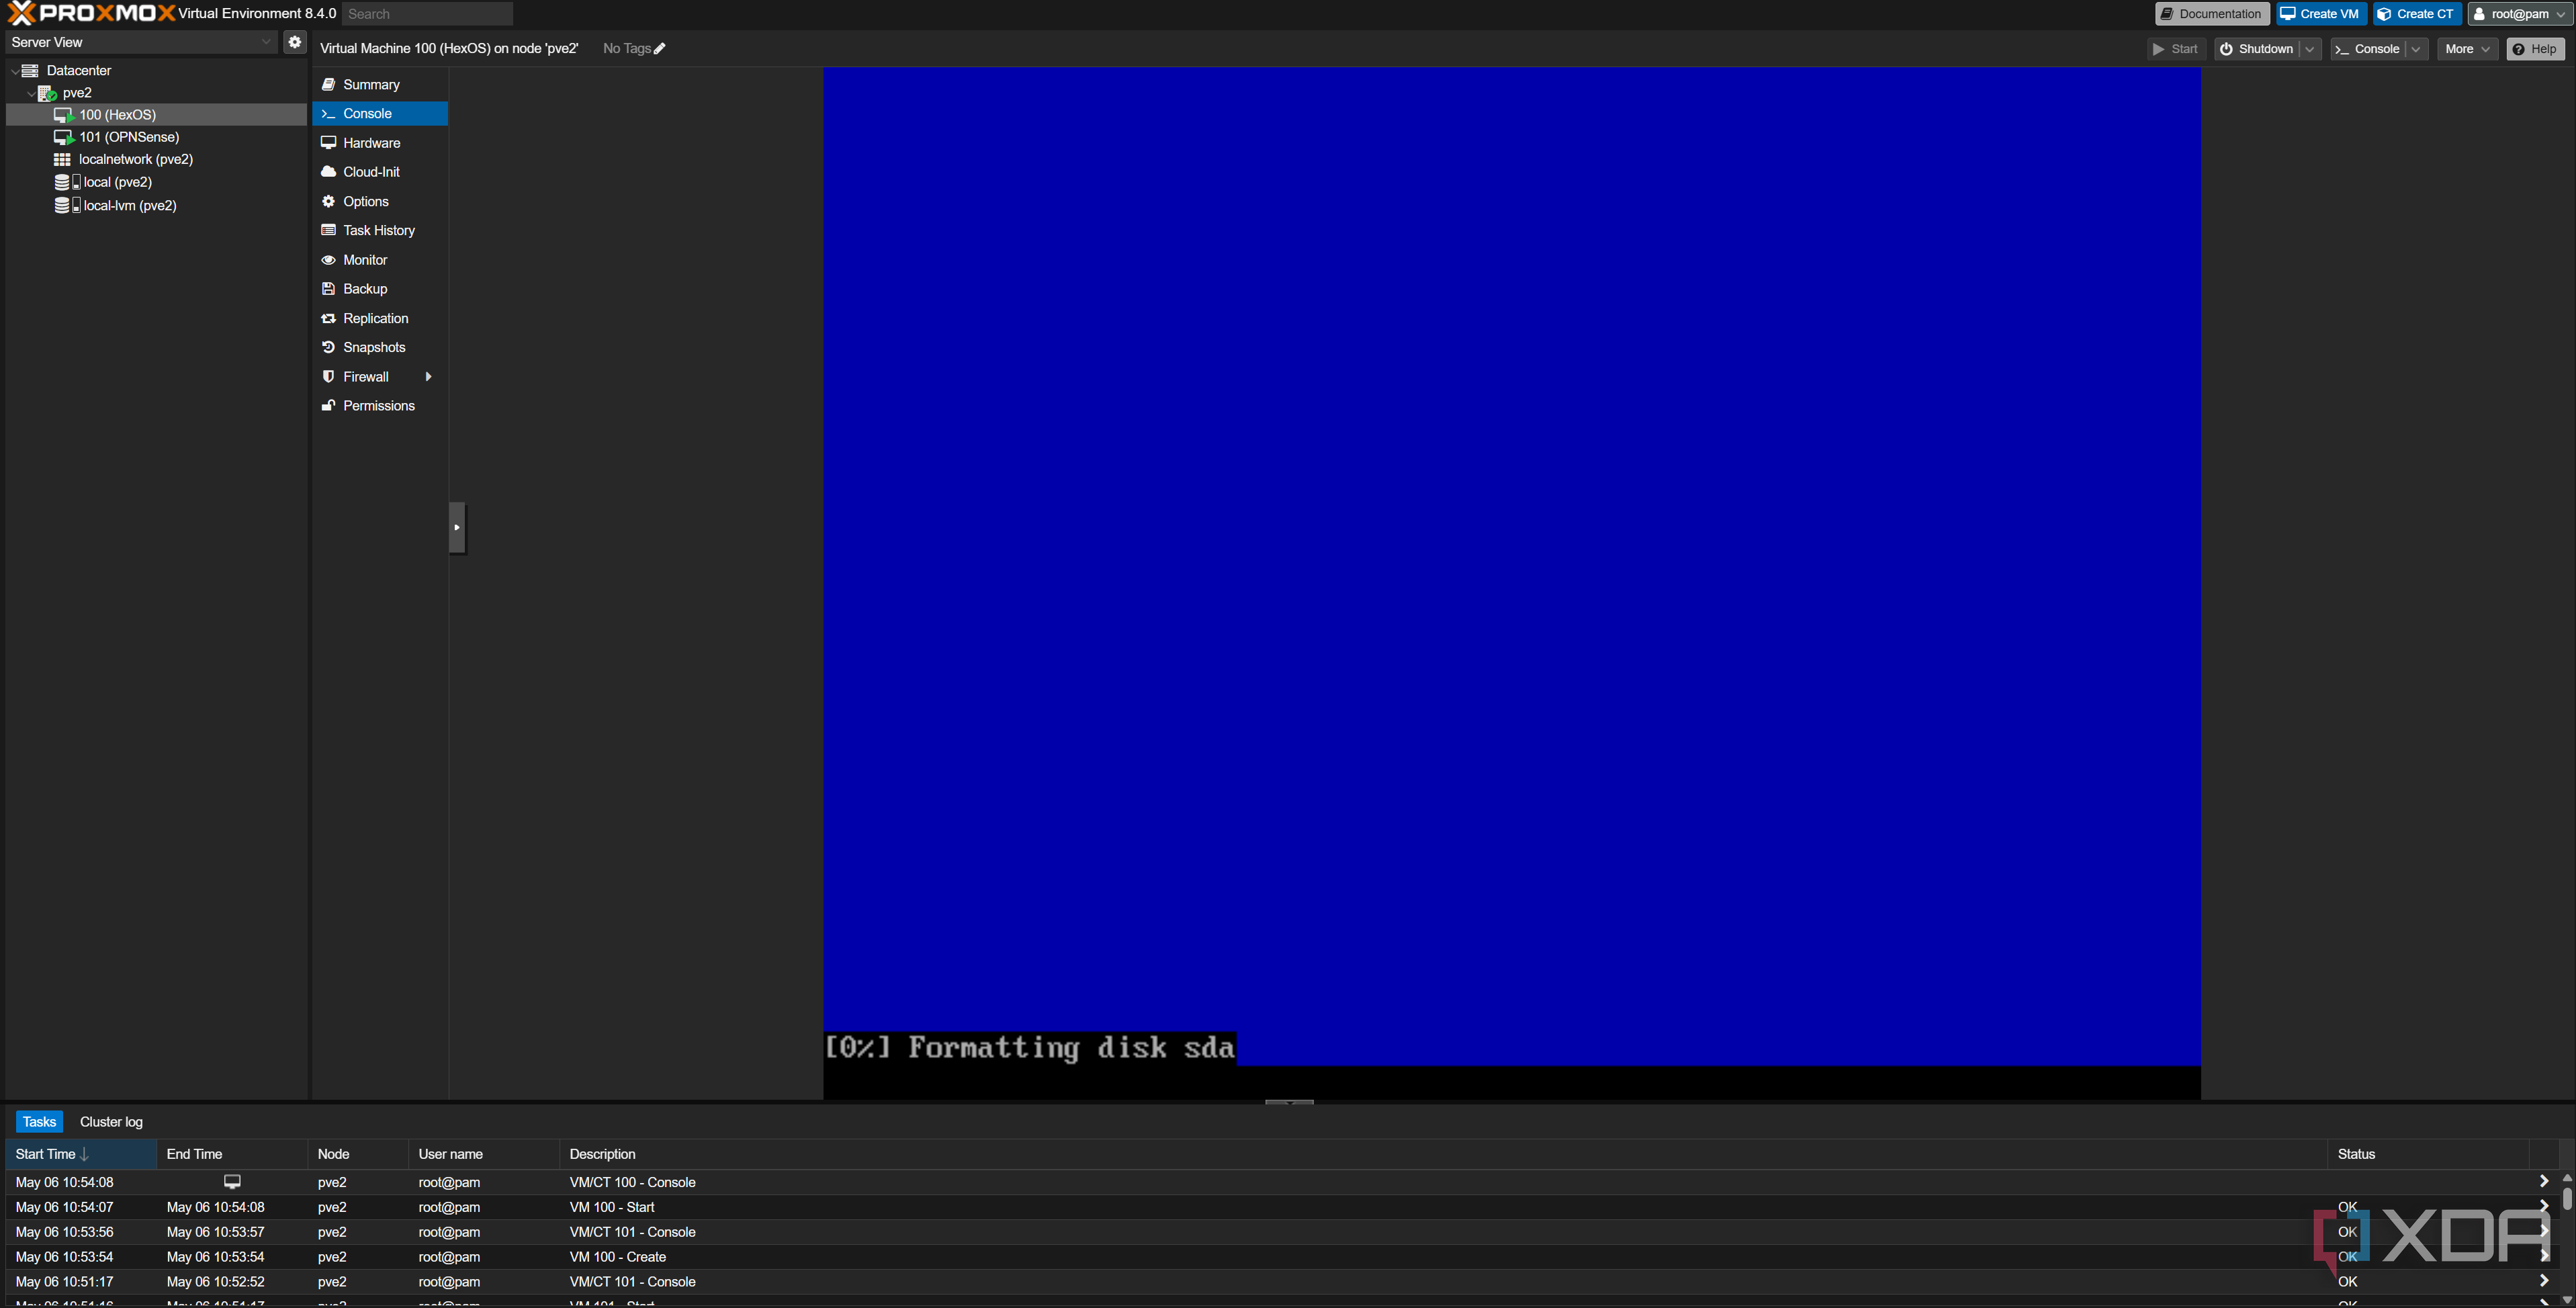
Task: Click Create VM
Action: (2320, 14)
